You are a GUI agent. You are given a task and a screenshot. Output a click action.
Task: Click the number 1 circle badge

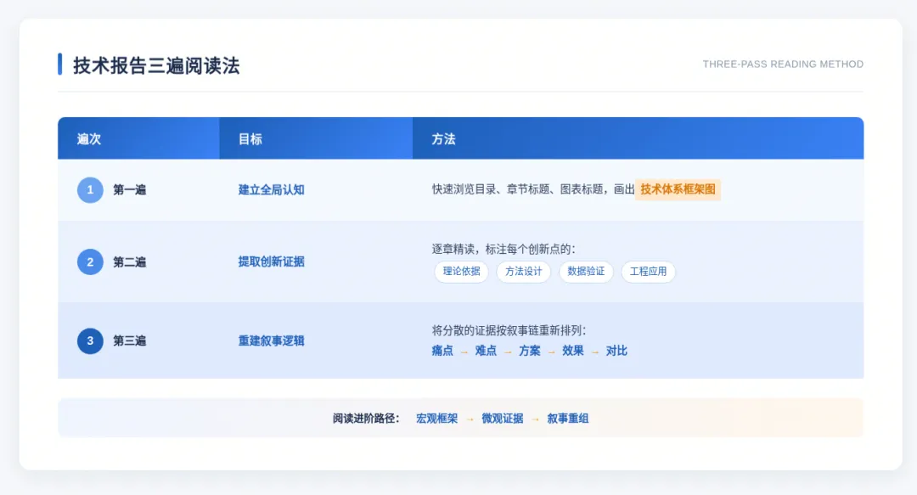pyautogui.click(x=90, y=189)
